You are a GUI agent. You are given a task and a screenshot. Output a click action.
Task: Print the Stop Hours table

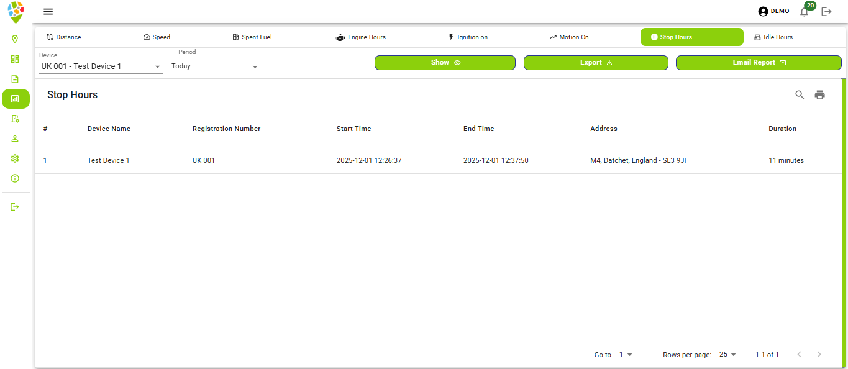click(820, 95)
